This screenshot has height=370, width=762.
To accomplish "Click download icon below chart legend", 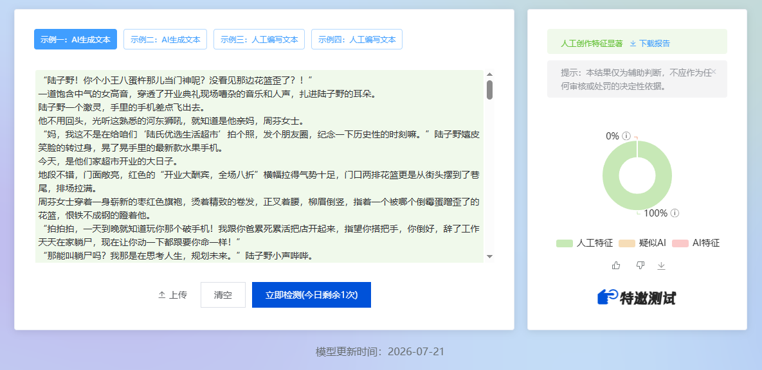I will [661, 265].
